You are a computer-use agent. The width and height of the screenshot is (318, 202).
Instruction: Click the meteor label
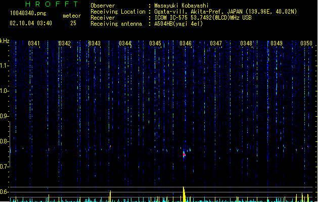[x=72, y=16]
